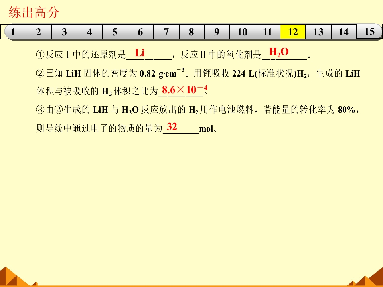The image size is (383, 287).
Task: Navigate to question 5
Action: pyautogui.click(x=115, y=32)
